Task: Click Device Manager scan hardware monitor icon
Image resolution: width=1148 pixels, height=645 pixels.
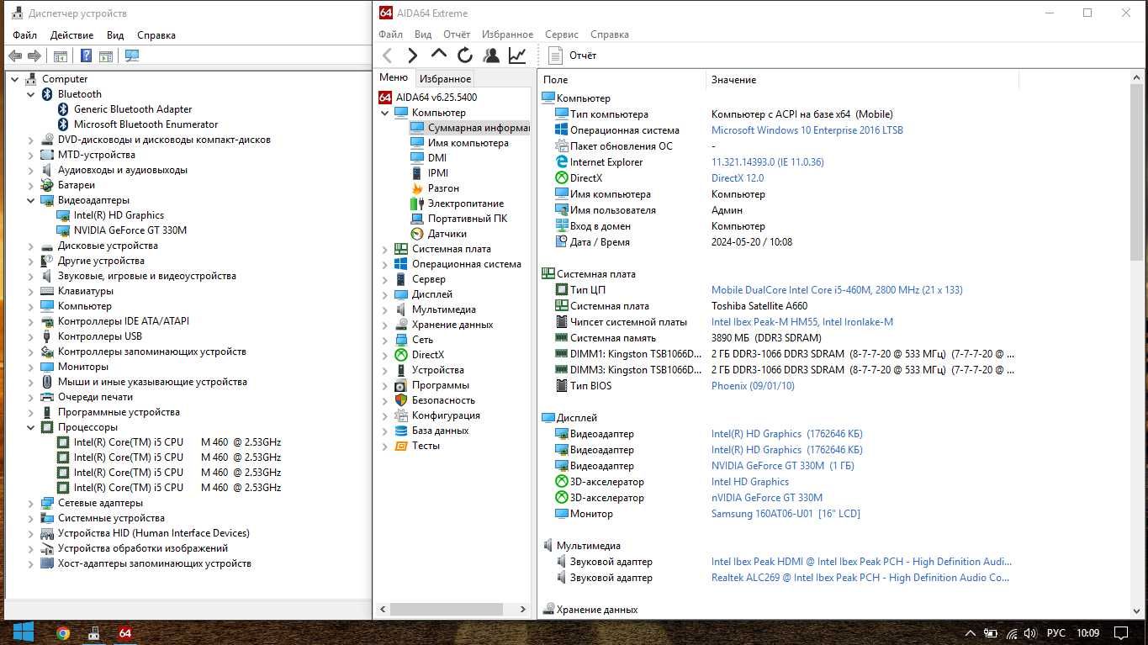Action: click(x=132, y=56)
